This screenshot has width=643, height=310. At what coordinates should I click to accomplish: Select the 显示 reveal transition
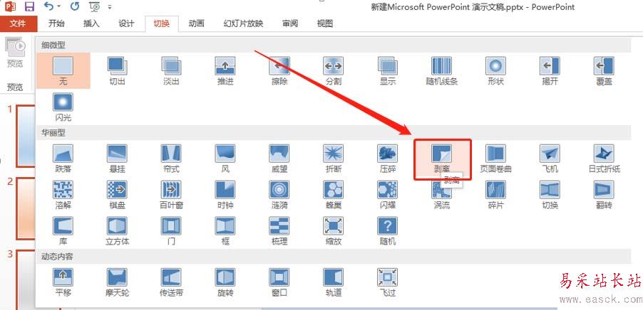[388, 70]
